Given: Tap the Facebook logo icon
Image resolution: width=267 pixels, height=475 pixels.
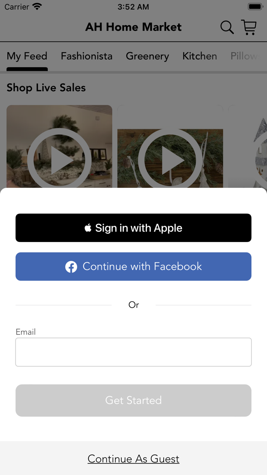Looking at the screenshot, I should click(x=71, y=267).
